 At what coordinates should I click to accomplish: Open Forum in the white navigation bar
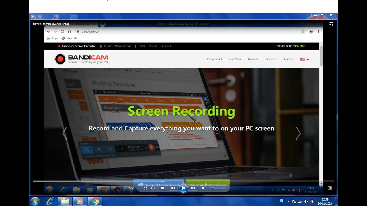pyautogui.click(x=289, y=59)
